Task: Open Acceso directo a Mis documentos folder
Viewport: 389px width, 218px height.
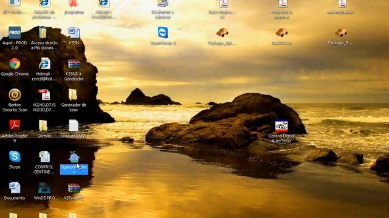Action: 43,33
